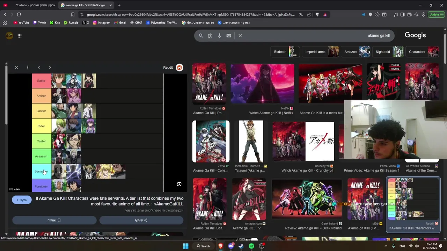Open the Netflix 'Watch Akame ga Kill!' thumbnail
The width and height of the screenshot is (447, 251).
(262, 84)
